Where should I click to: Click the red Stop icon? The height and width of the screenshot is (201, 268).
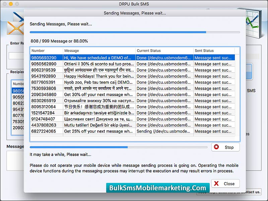pos(216,147)
